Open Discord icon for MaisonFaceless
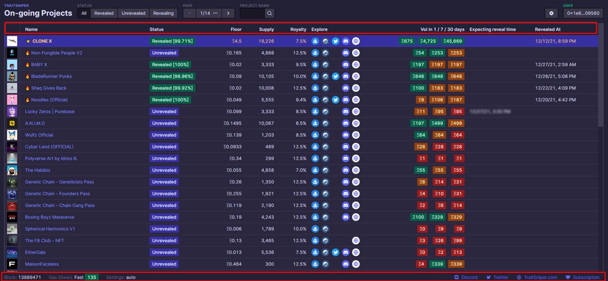 [346, 264]
